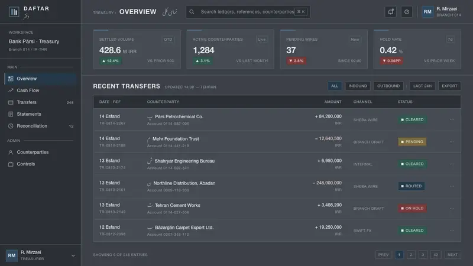This screenshot has width=473, height=266.
Task: Click the RM avatar in top bar
Action: pyautogui.click(x=427, y=12)
